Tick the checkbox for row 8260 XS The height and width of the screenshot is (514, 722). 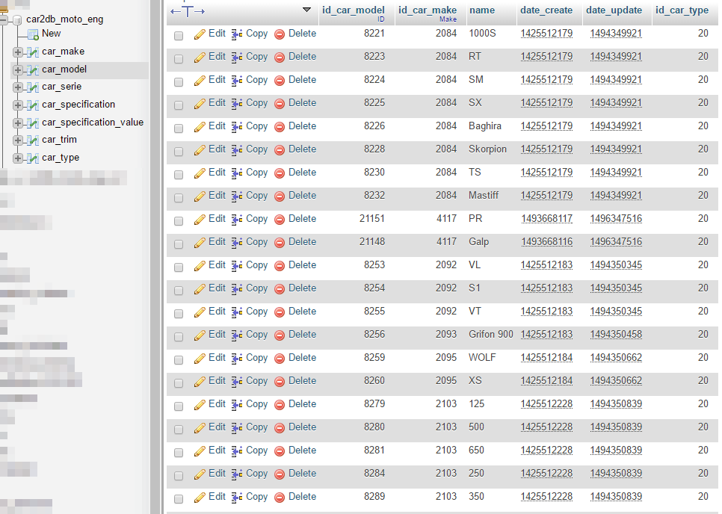[179, 383]
